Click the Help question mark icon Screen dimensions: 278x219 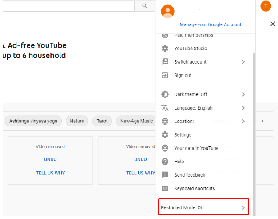click(165, 162)
